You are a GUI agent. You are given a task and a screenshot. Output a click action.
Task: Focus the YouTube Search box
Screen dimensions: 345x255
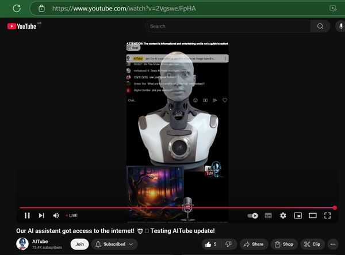(x=228, y=26)
